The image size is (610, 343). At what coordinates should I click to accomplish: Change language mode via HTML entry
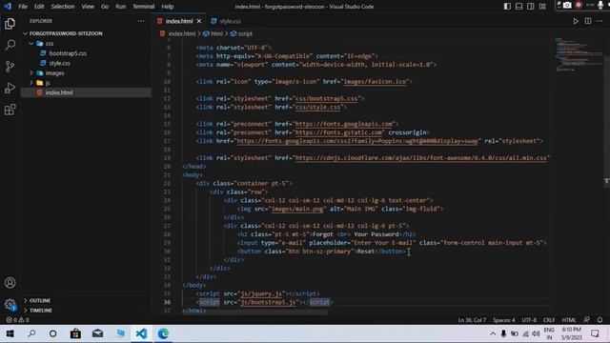569,320
